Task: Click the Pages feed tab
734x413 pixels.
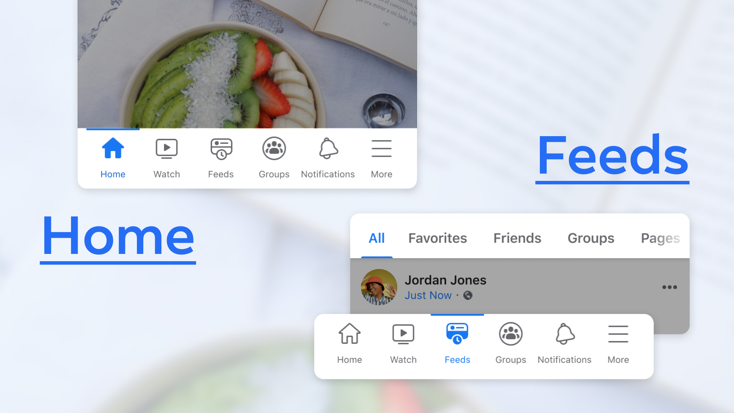Action: coord(660,237)
